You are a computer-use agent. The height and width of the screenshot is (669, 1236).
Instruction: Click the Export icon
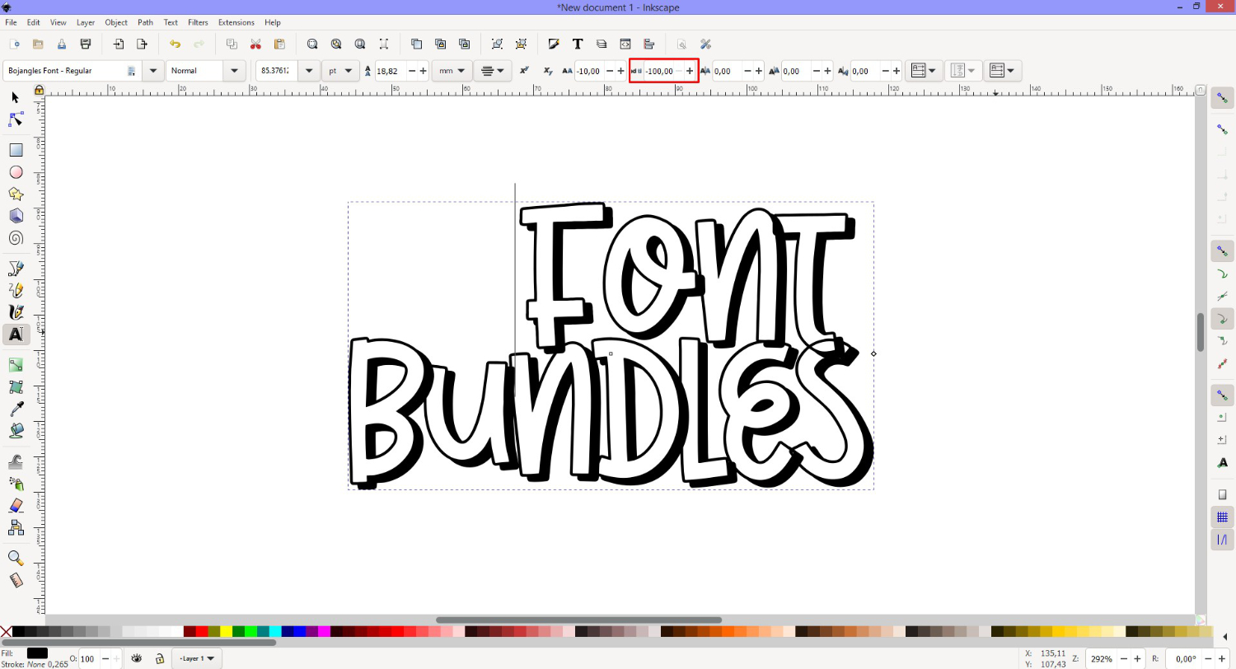142,44
